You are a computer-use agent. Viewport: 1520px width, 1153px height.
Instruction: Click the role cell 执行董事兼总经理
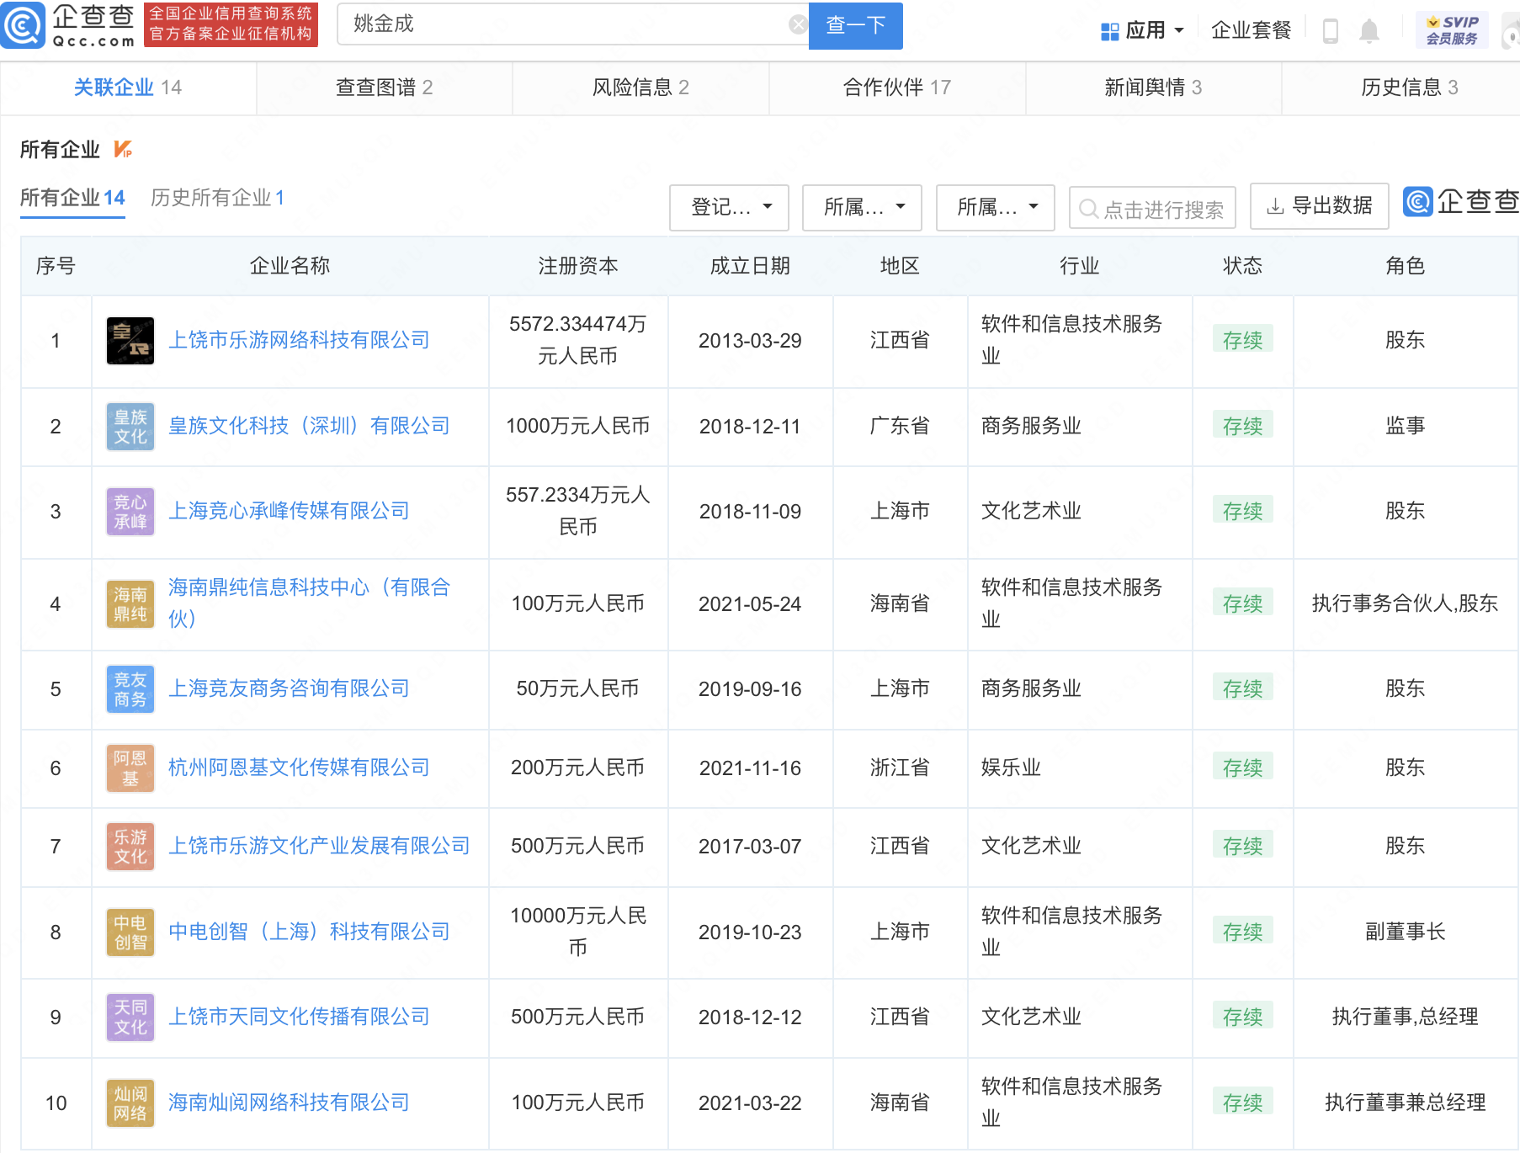1406,1103
